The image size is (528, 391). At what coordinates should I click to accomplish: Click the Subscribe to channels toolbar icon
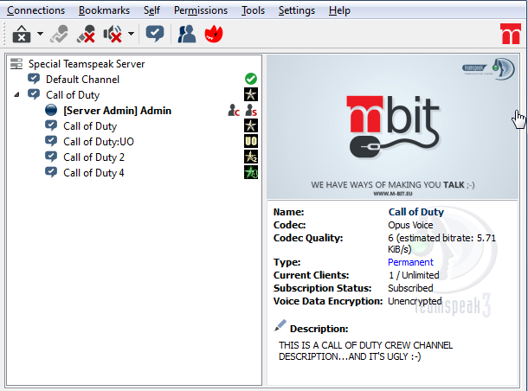(x=155, y=34)
